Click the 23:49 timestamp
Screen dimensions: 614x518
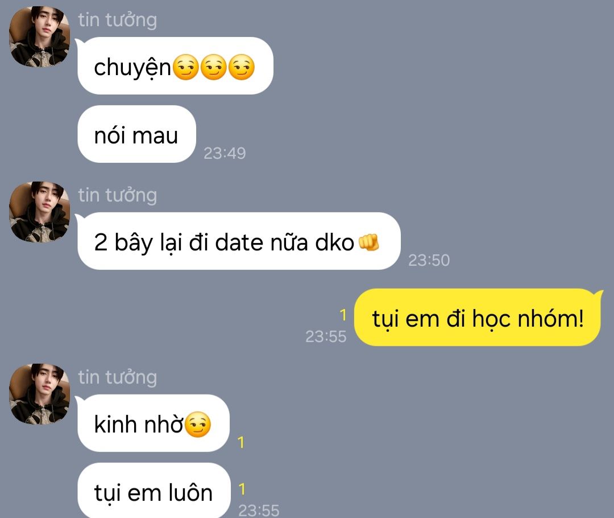pyautogui.click(x=225, y=153)
